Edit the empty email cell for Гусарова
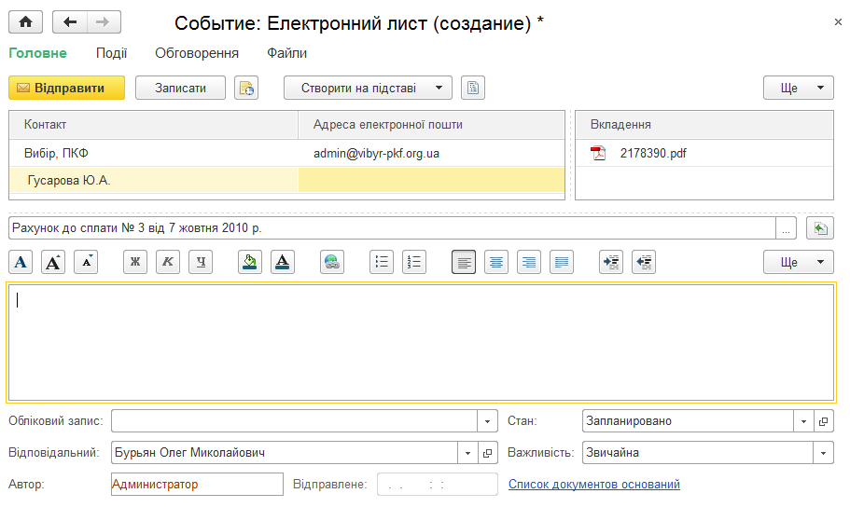 [x=431, y=181]
